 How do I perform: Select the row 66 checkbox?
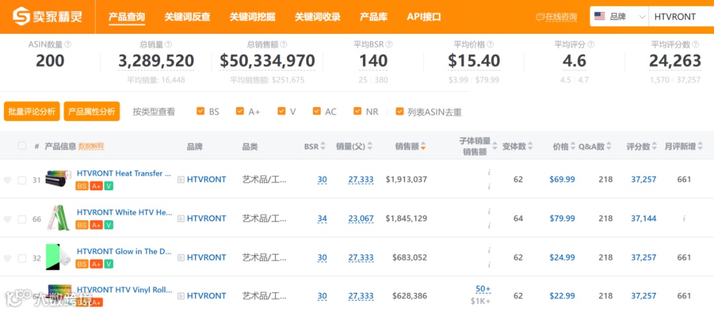(x=22, y=219)
